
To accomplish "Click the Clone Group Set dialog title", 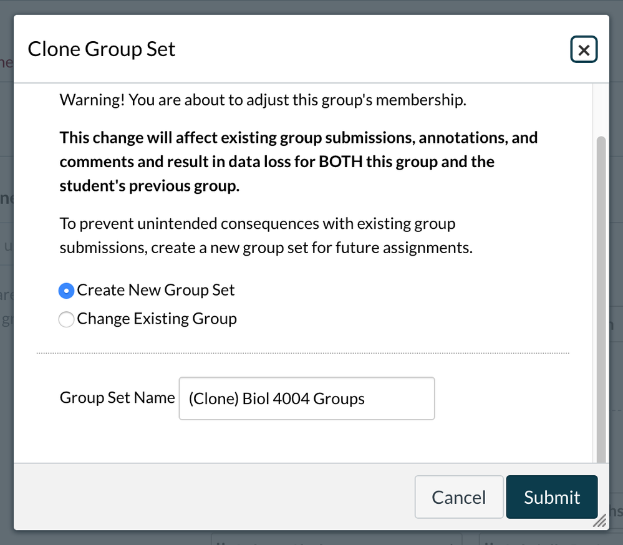I will point(102,49).
